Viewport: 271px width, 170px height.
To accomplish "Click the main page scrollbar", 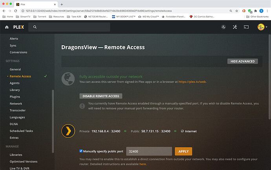I will 269,77.
